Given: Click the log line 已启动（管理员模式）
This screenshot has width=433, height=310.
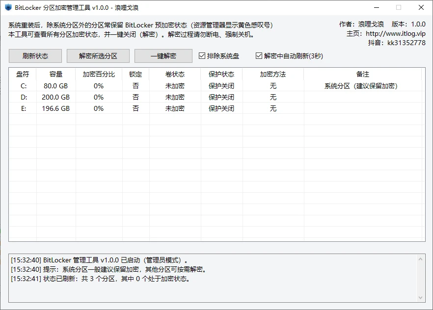Looking at the screenshot, I should (99, 260).
